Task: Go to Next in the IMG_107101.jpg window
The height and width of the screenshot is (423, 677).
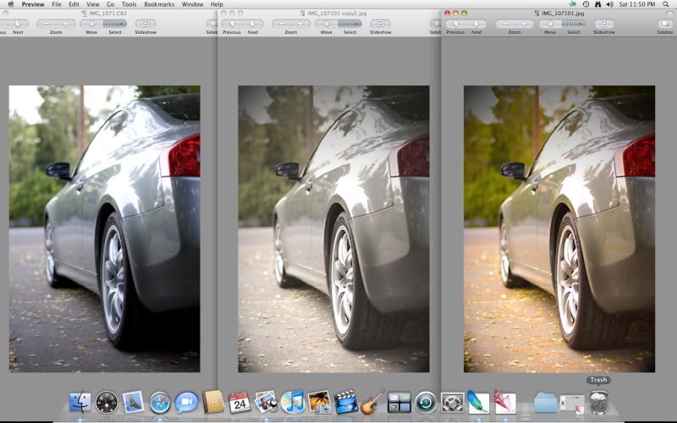Action: click(x=476, y=24)
